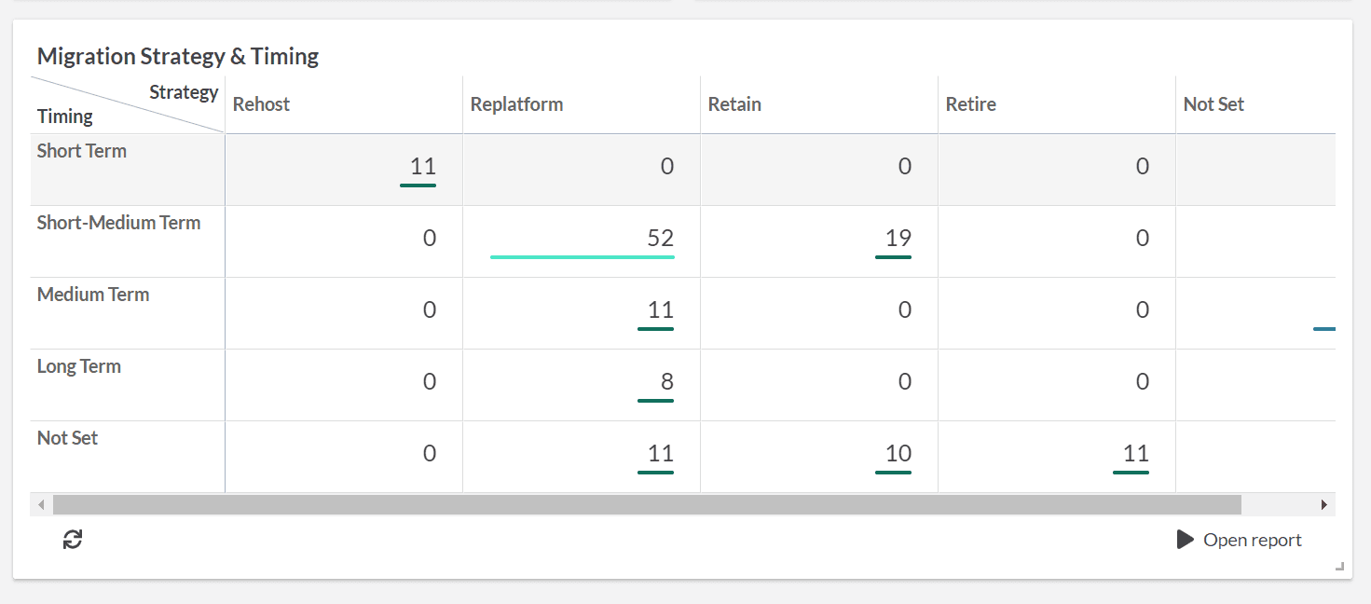
Task: Click the scrollbar left arrow
Action: [x=41, y=505]
